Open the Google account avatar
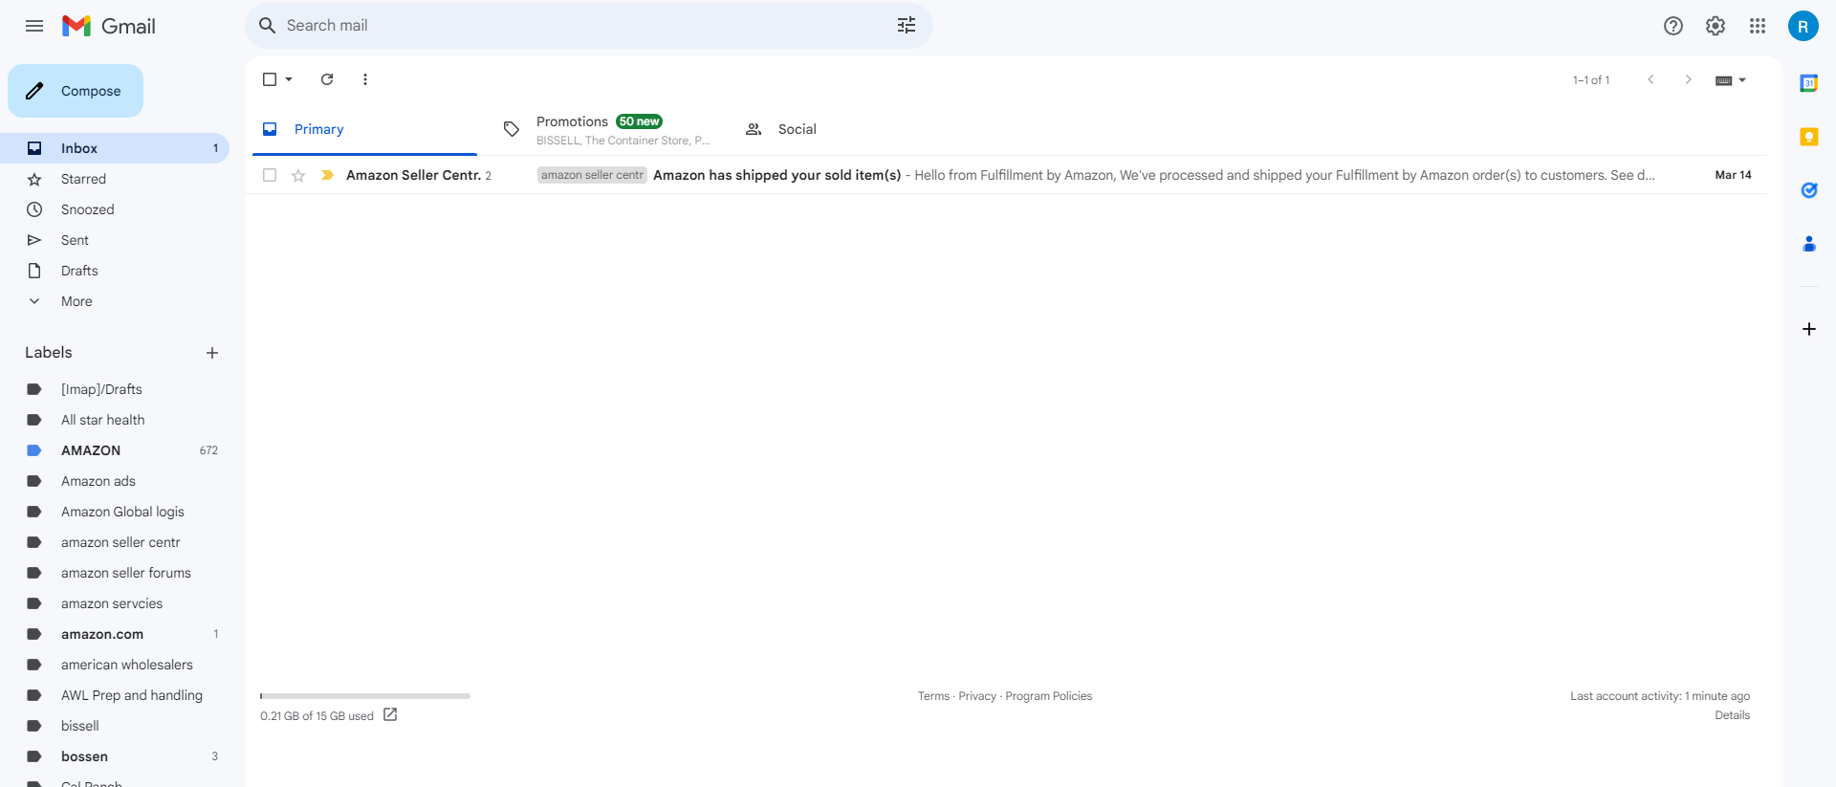 pos(1803,26)
